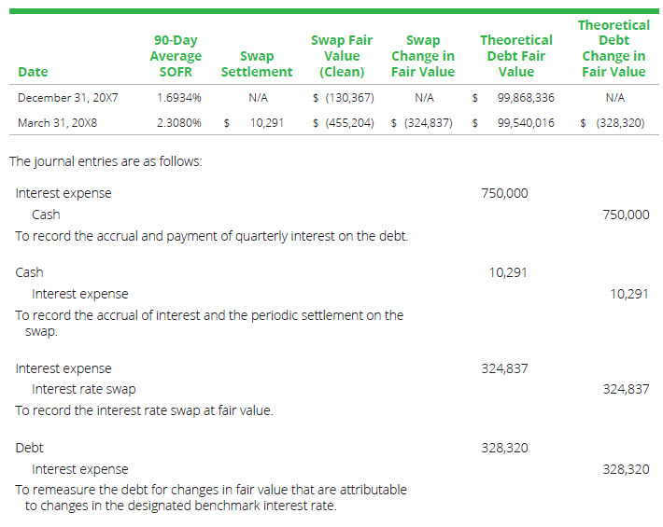Click "Theoretical Debt Change in Fair Value" header
Viewport: 663px width, 527px height.
613,49
